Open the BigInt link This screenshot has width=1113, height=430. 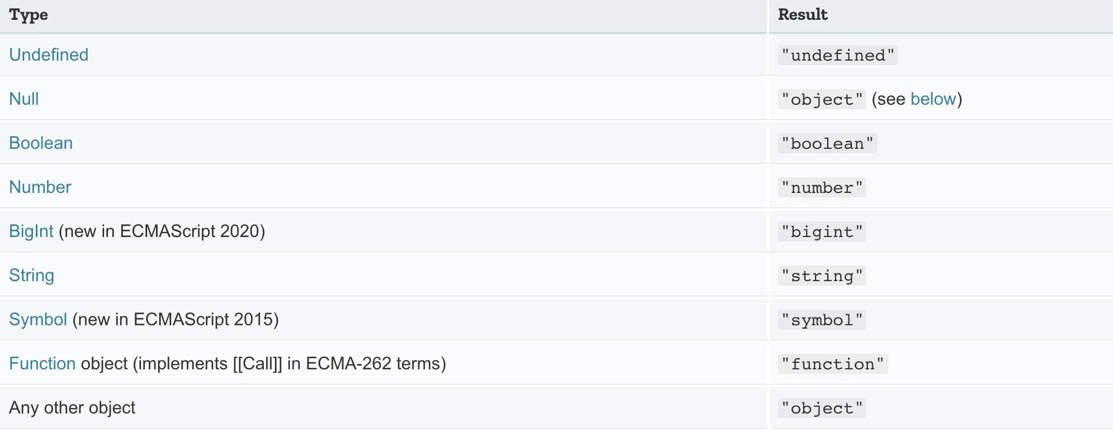[x=31, y=231]
